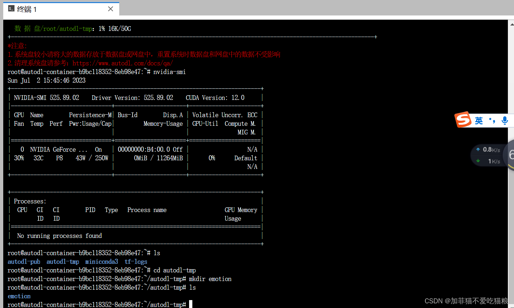Click the Sogou microphone voice input icon

click(x=505, y=120)
